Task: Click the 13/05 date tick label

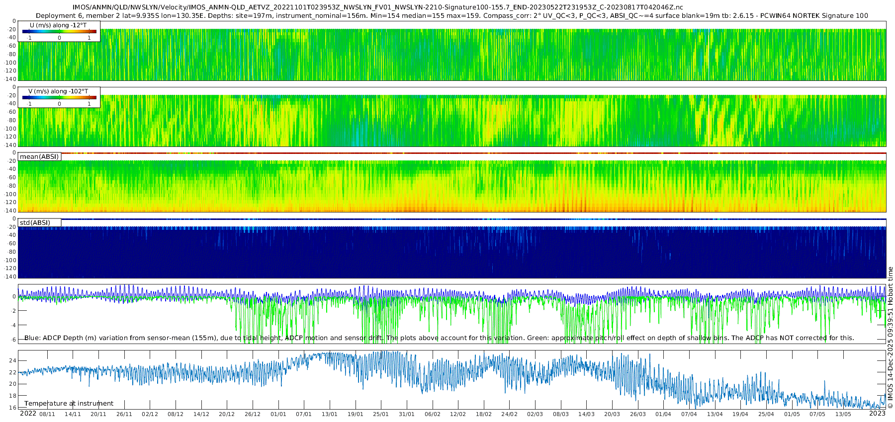Action: [x=843, y=414]
